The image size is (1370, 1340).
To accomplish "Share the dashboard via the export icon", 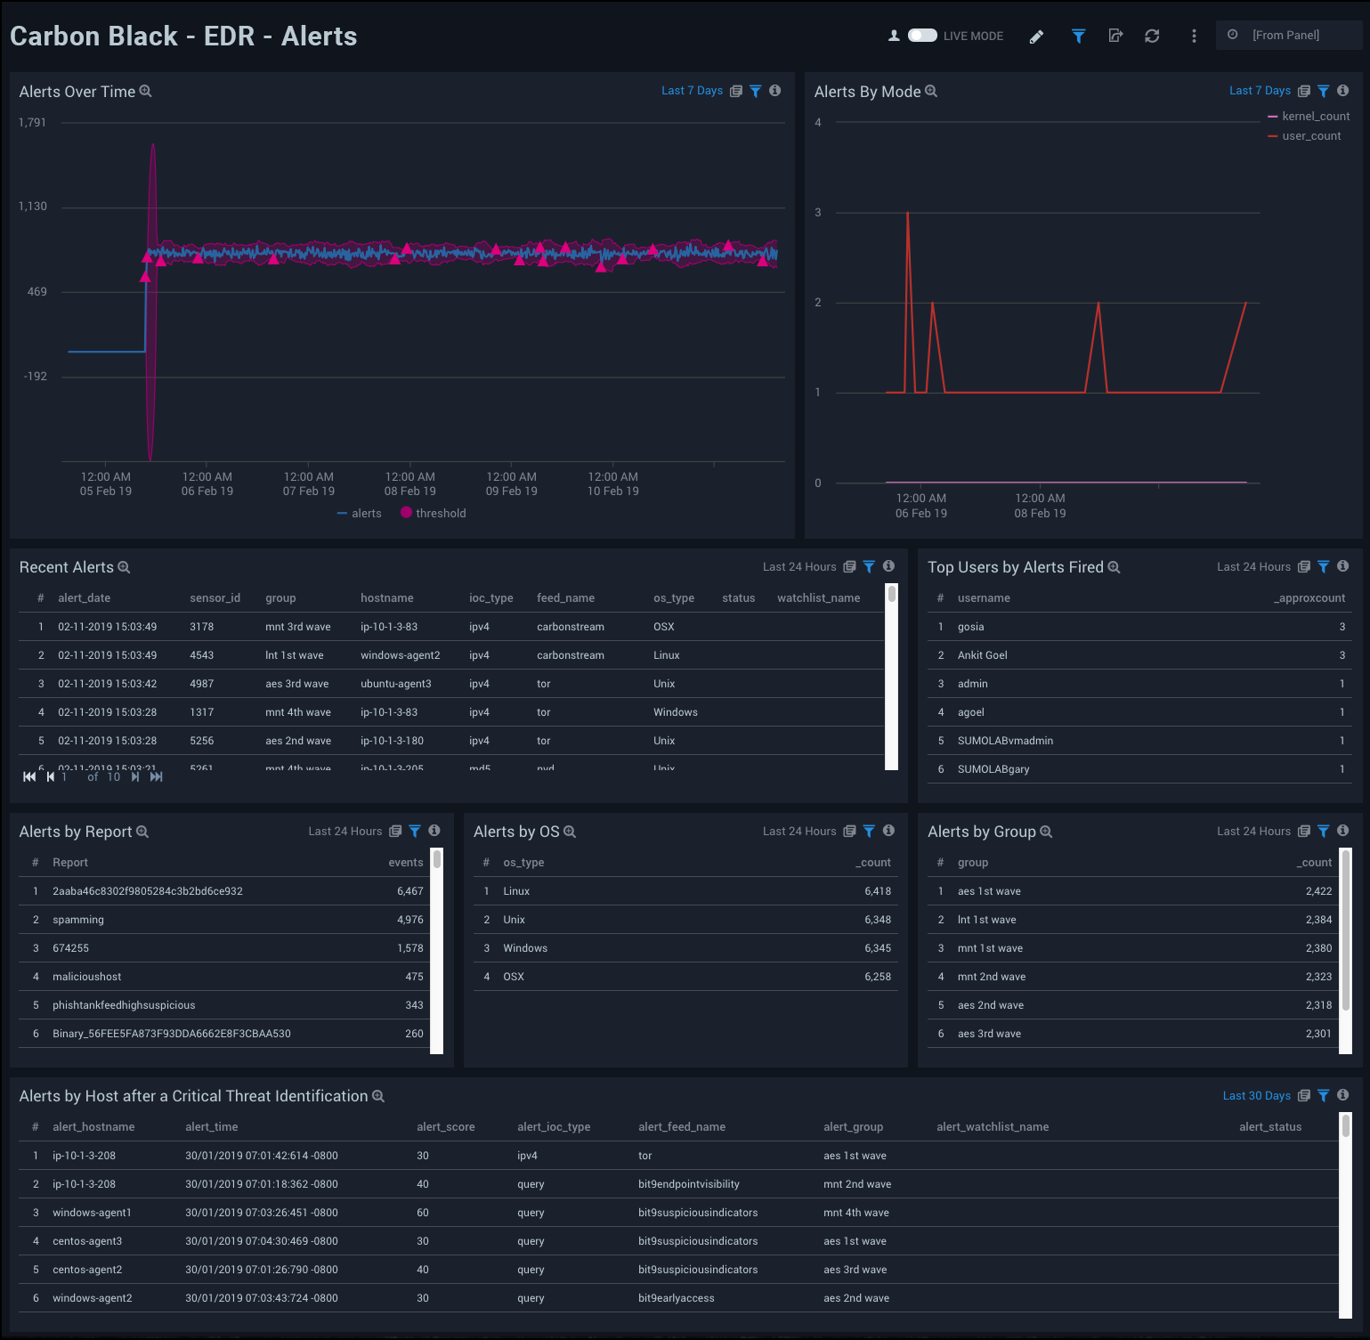I will [x=1115, y=36].
